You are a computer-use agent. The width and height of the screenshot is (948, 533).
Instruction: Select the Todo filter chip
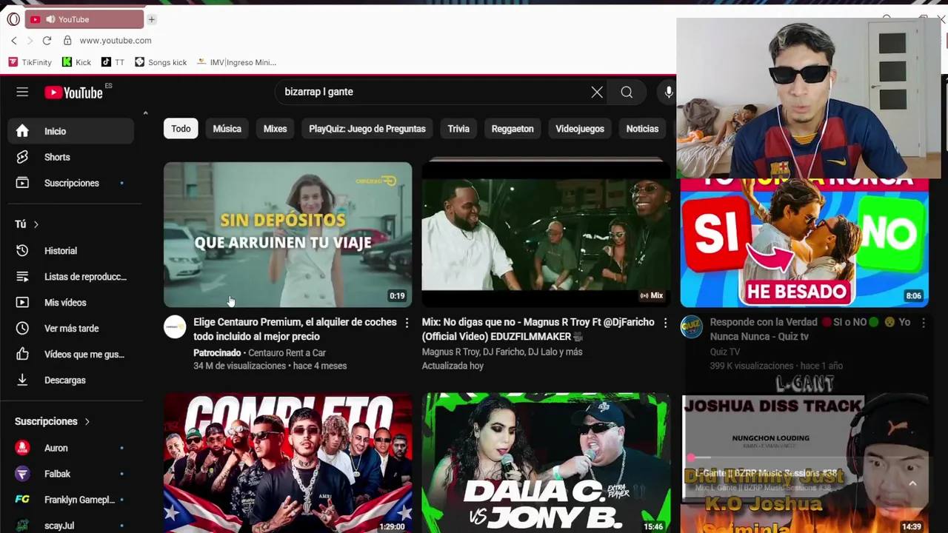tap(181, 129)
